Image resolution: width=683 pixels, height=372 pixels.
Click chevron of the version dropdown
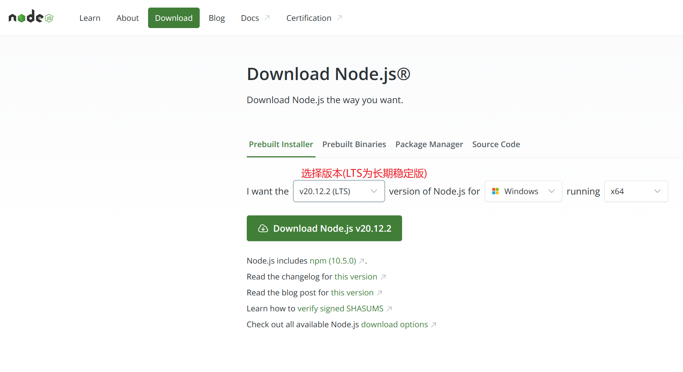click(374, 191)
